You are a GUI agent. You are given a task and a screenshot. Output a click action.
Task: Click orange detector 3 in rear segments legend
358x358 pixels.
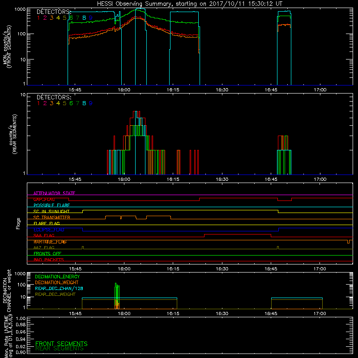[51, 103]
